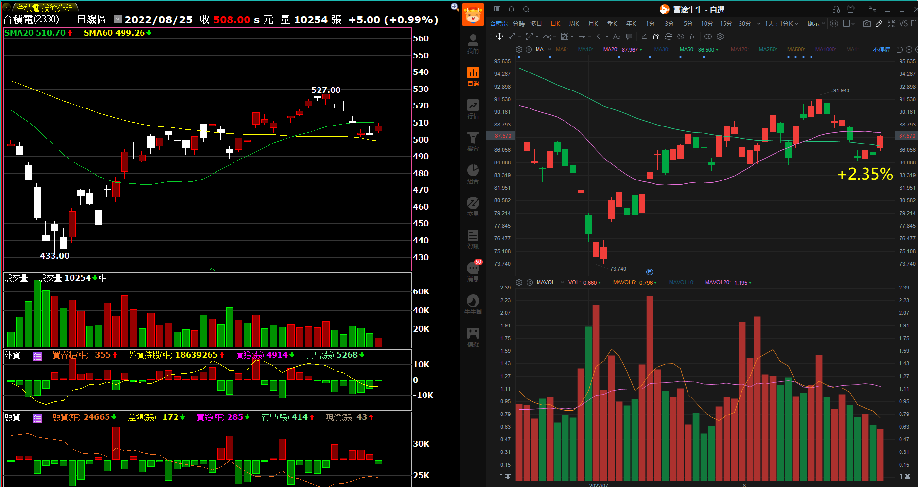Click the 不復權 adjustment button

click(x=881, y=49)
